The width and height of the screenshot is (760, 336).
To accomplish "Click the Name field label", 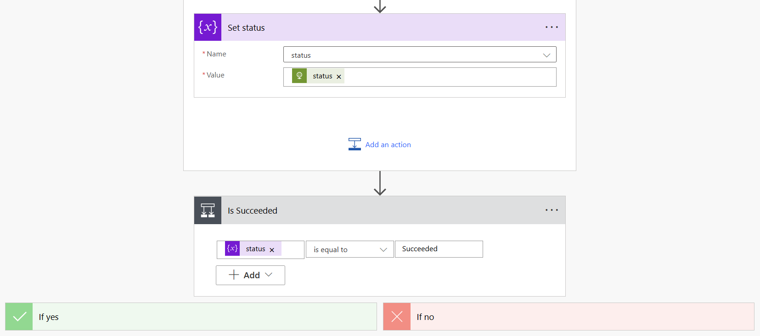I will [x=216, y=54].
